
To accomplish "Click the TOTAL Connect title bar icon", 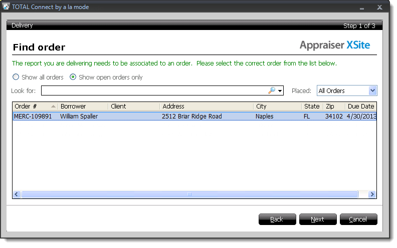I will (7, 7).
